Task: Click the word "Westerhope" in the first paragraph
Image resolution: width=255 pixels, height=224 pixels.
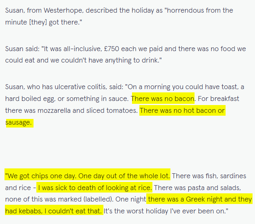Action: click(x=61, y=10)
